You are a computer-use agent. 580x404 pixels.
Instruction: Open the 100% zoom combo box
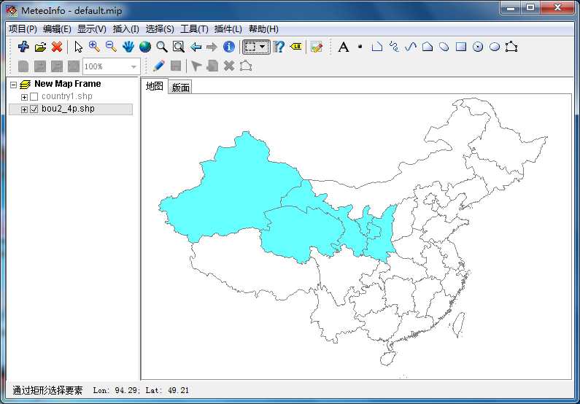(x=112, y=66)
